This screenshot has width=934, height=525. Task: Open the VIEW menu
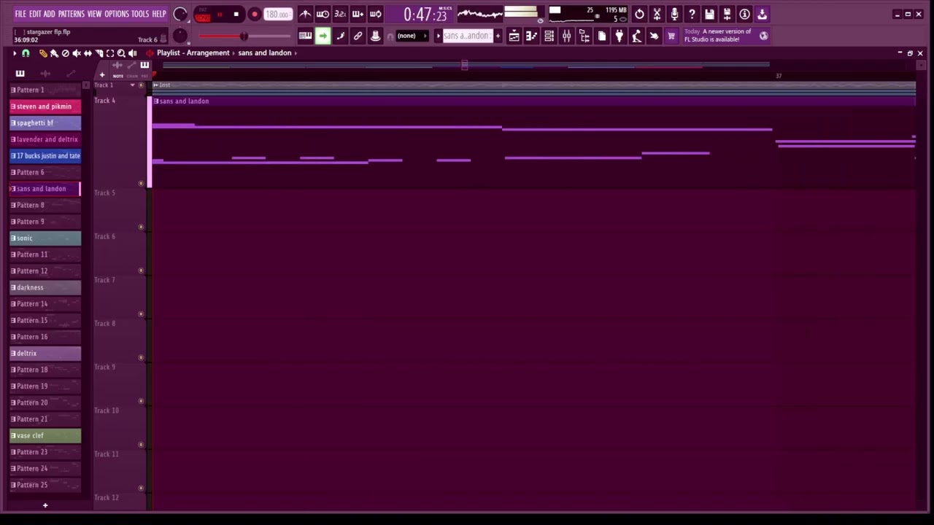click(x=95, y=14)
